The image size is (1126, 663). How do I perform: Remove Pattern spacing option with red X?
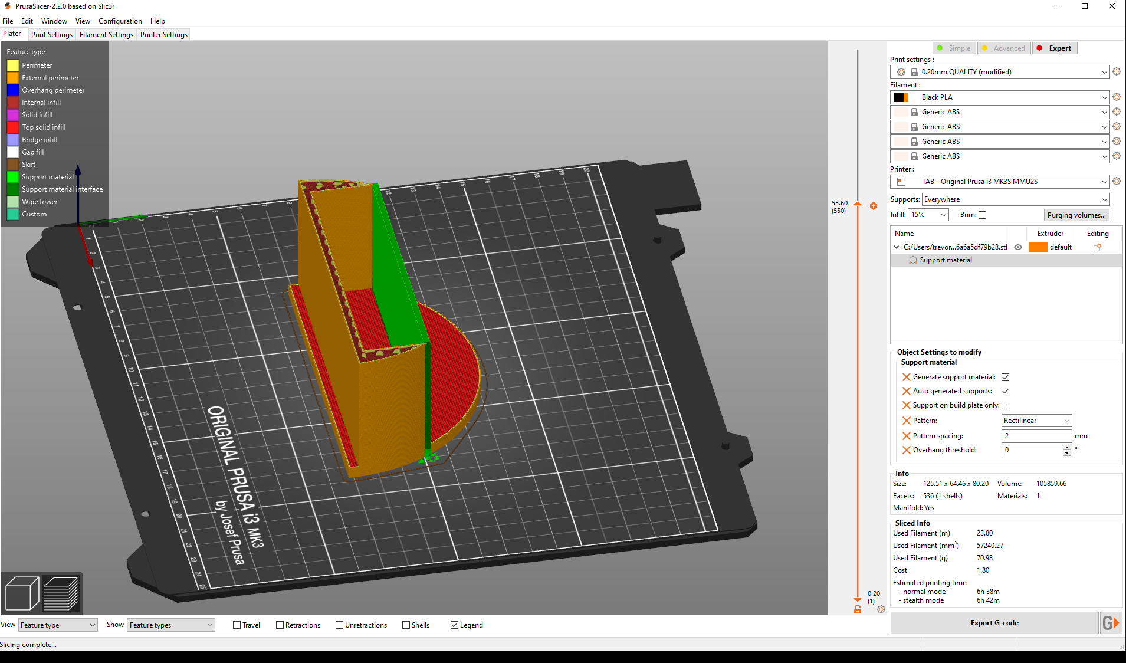[x=907, y=436]
